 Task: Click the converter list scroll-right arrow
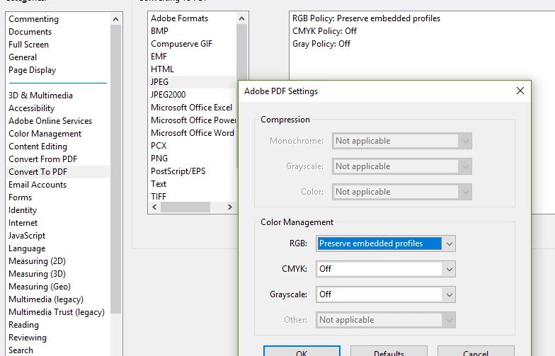point(230,207)
